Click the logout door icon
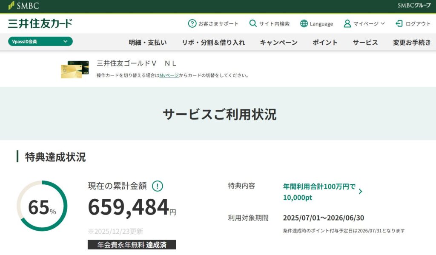 pyautogui.click(x=399, y=23)
